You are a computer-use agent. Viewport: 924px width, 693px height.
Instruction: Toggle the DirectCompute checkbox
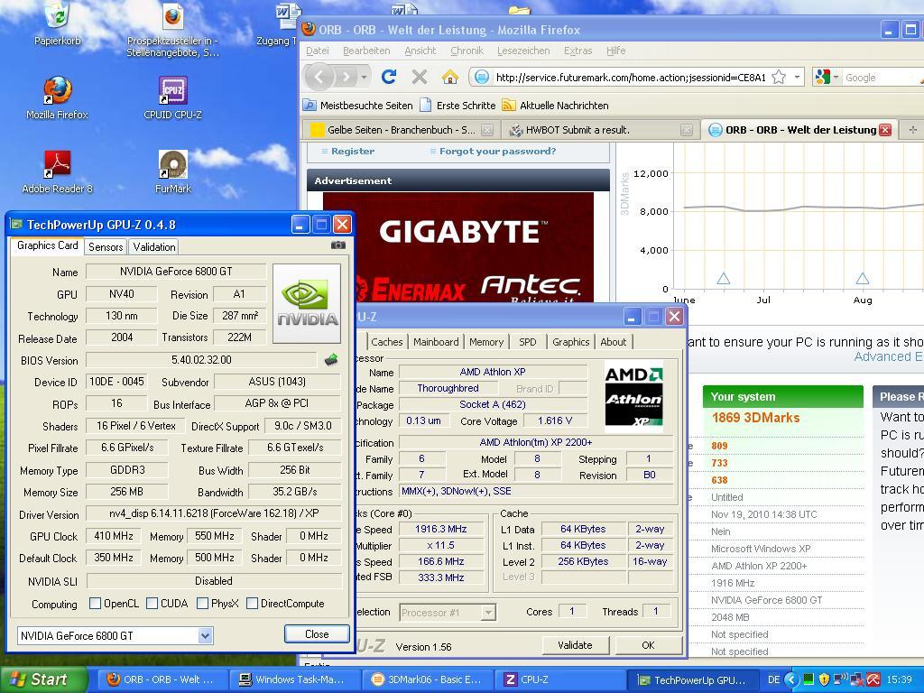coord(253,603)
